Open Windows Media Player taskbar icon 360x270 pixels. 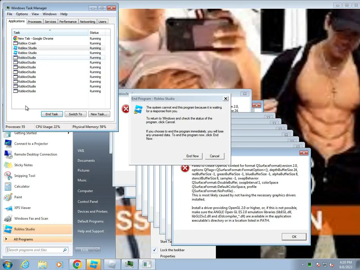coord(59,264)
